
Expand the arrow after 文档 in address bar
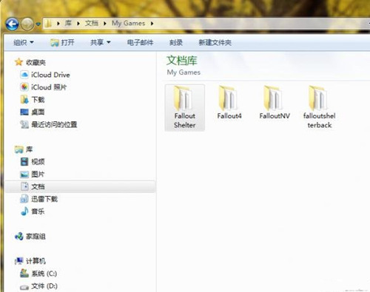105,24
